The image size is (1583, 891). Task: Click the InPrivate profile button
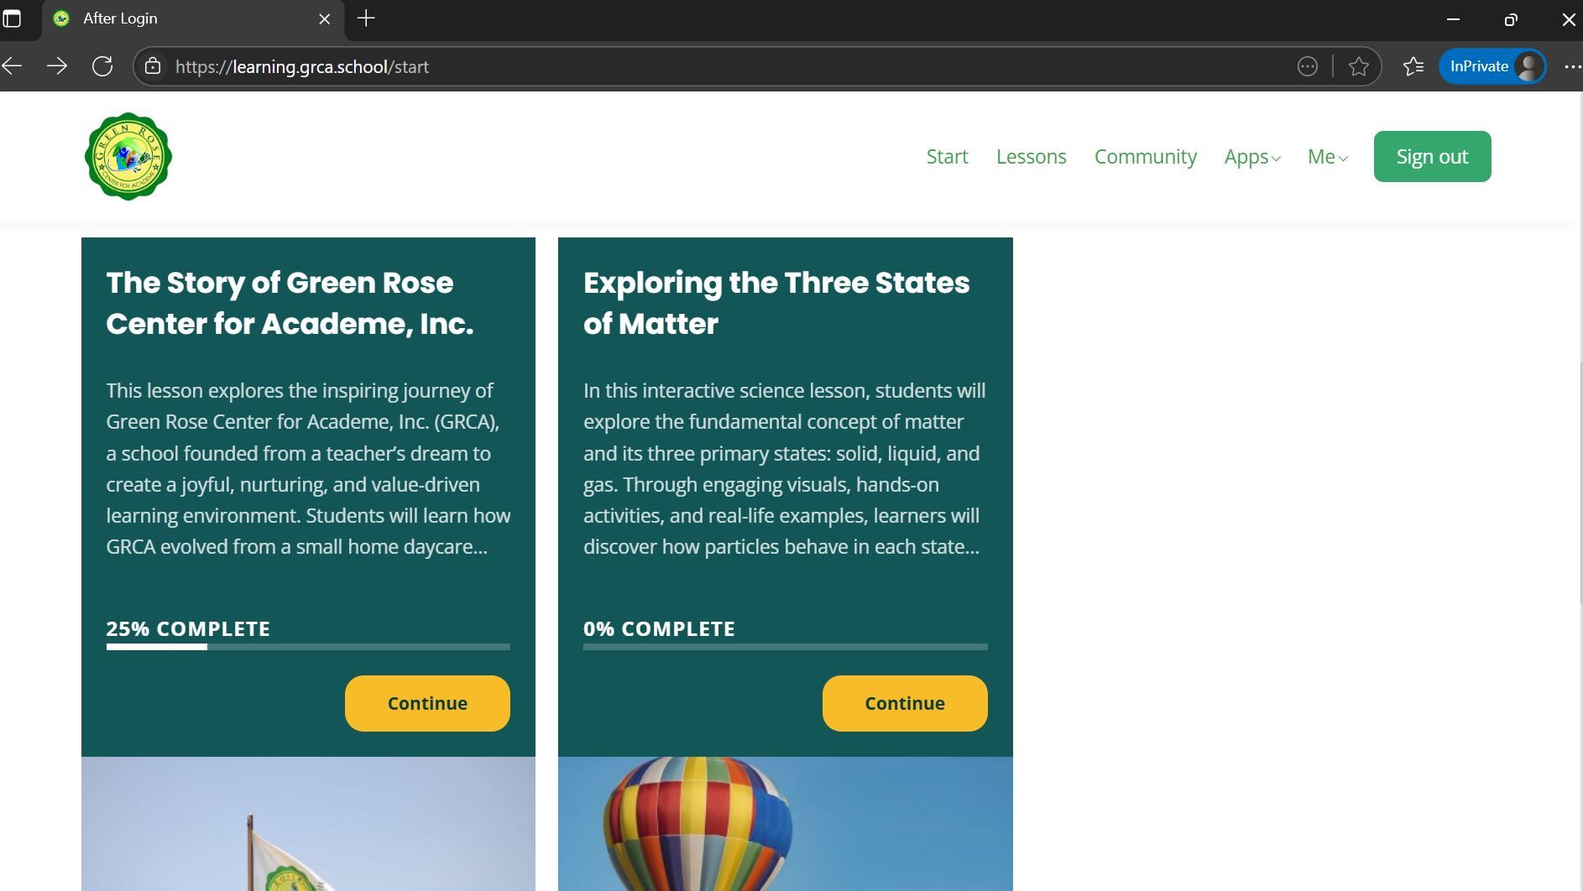tap(1492, 66)
